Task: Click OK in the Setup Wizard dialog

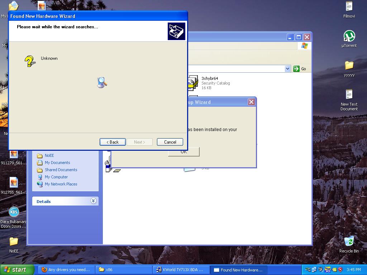Action: pos(184,152)
